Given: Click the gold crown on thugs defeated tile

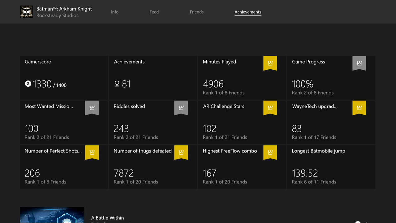Looking at the screenshot, I should 181,152.
